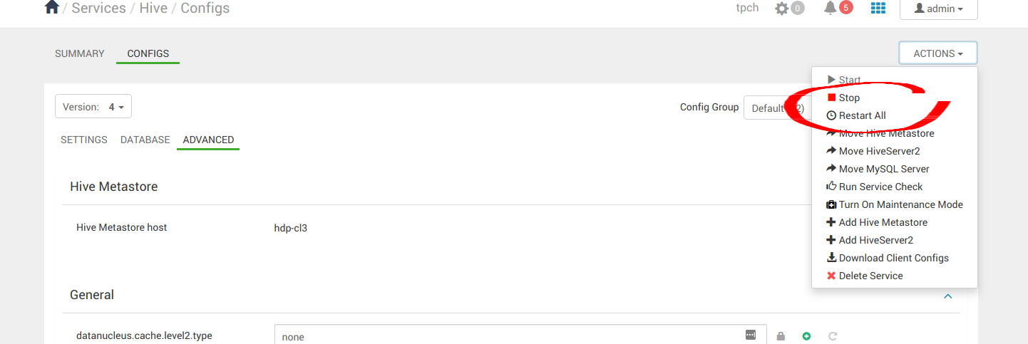Switch to the SUMMARY tab
1028x344 pixels.
point(80,53)
